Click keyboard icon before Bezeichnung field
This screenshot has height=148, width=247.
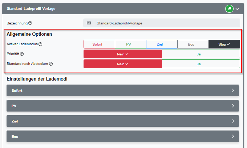(89, 23)
